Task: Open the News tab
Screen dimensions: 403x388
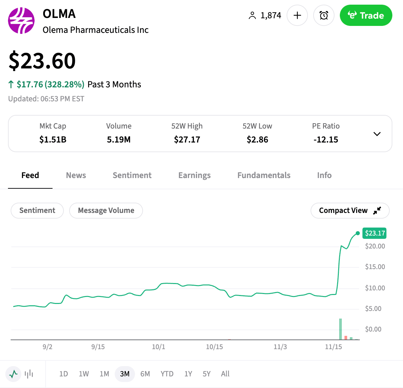Action: coord(76,175)
